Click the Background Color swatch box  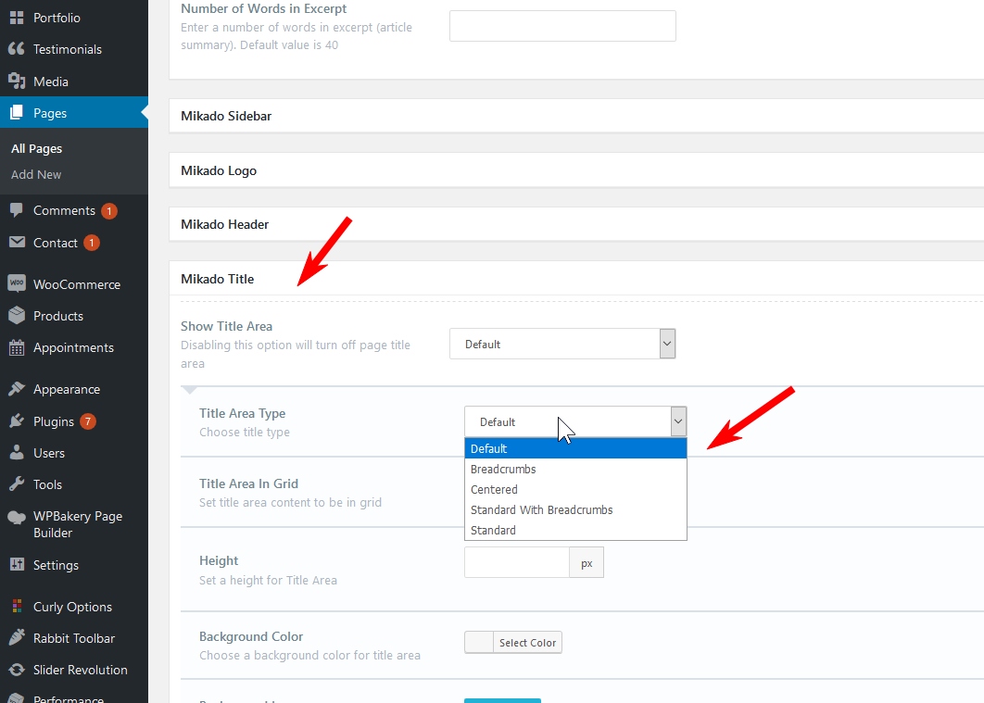click(x=479, y=642)
